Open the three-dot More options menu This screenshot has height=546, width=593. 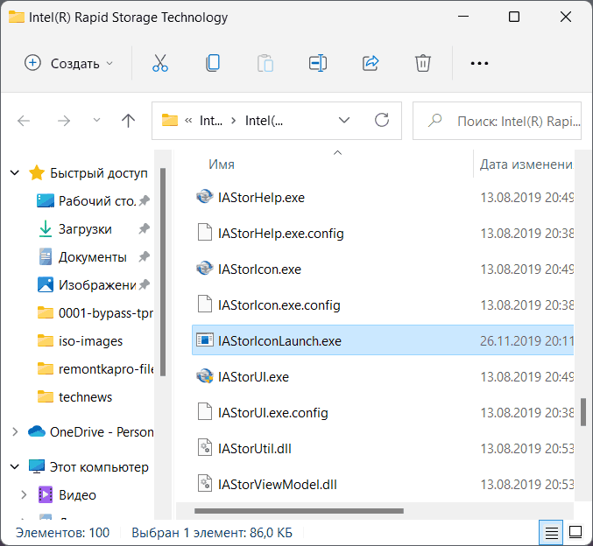[x=479, y=64]
